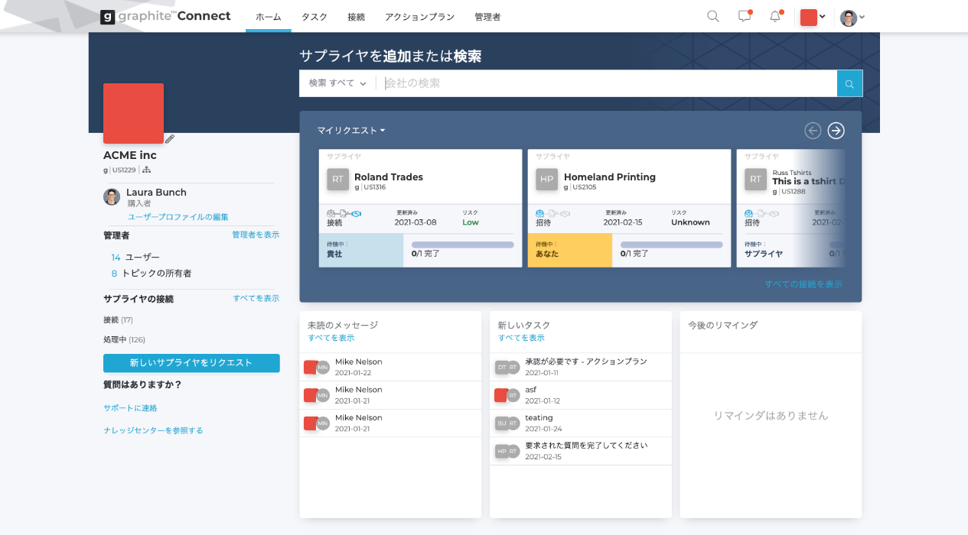
Task: Click the blue search submit button
Action: tap(849, 83)
